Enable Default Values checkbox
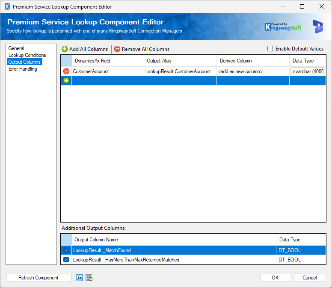Viewport: 332px width, 288px height. [x=270, y=49]
